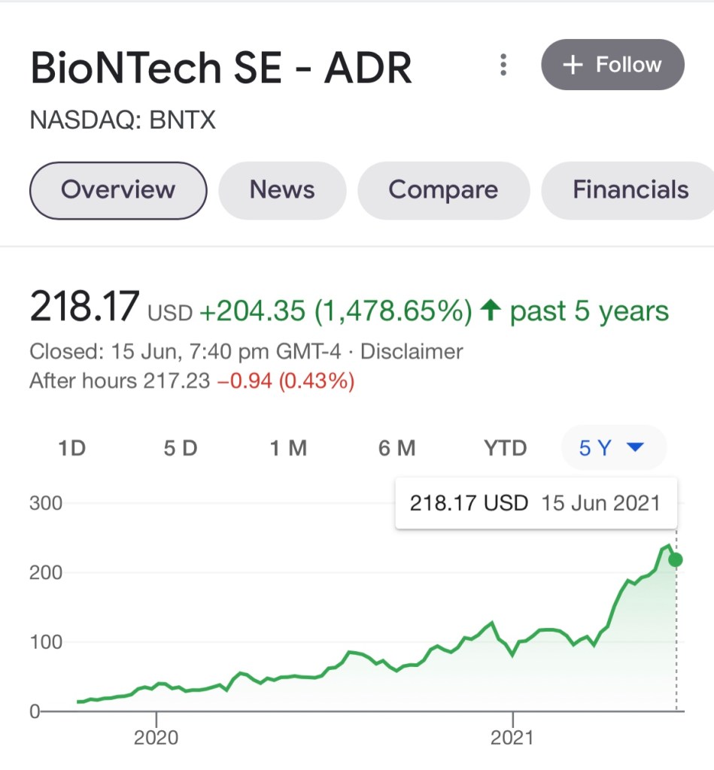Click the Follow button

coord(612,65)
